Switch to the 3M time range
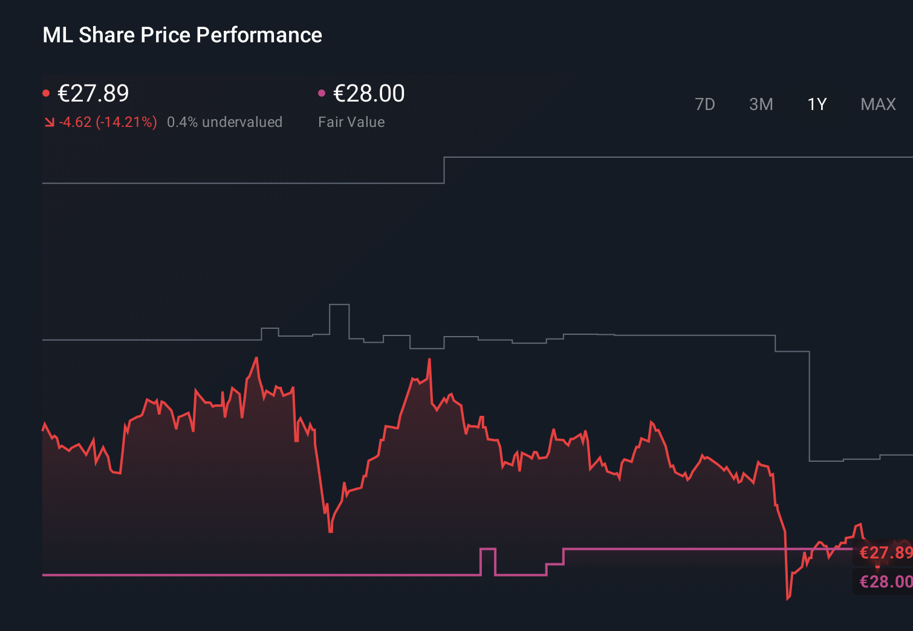Image resolution: width=913 pixels, height=631 pixels. 761,104
